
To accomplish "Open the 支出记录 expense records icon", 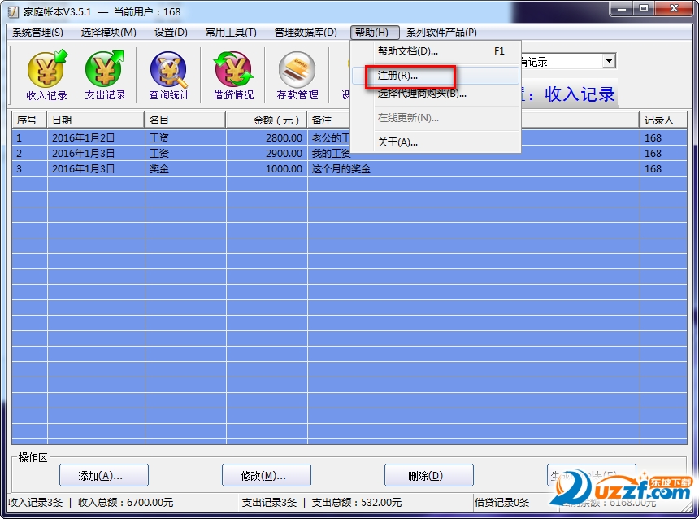I will point(105,75).
